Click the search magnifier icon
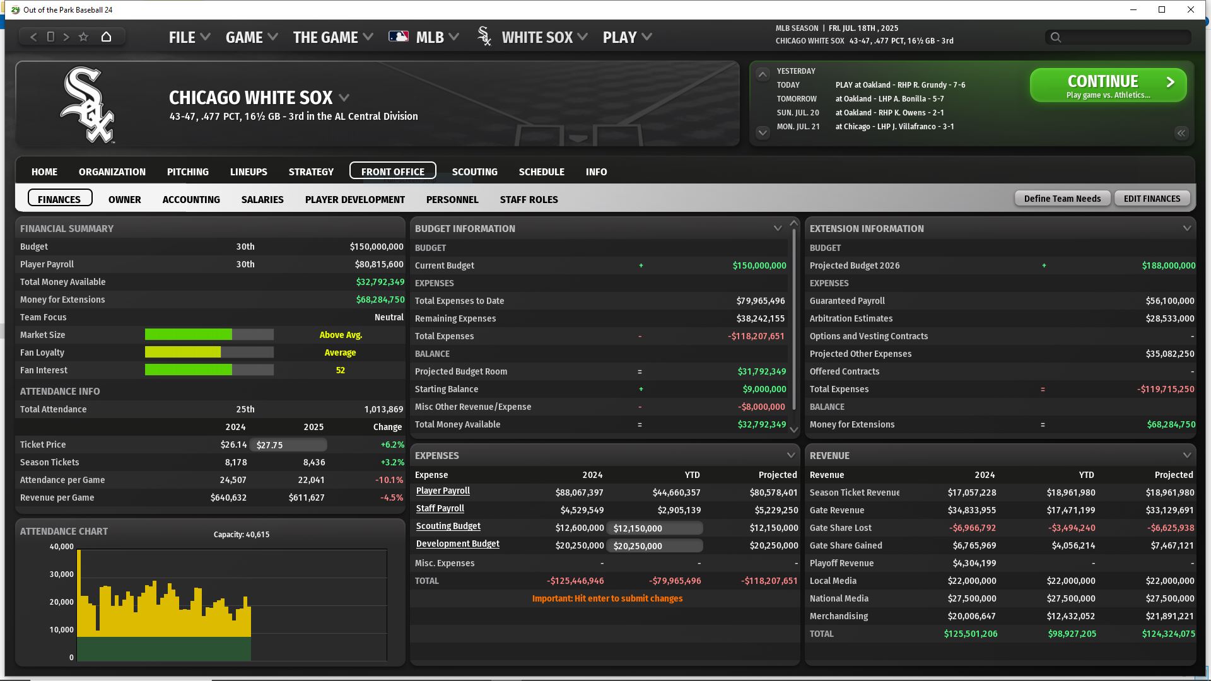 coord(1056,38)
